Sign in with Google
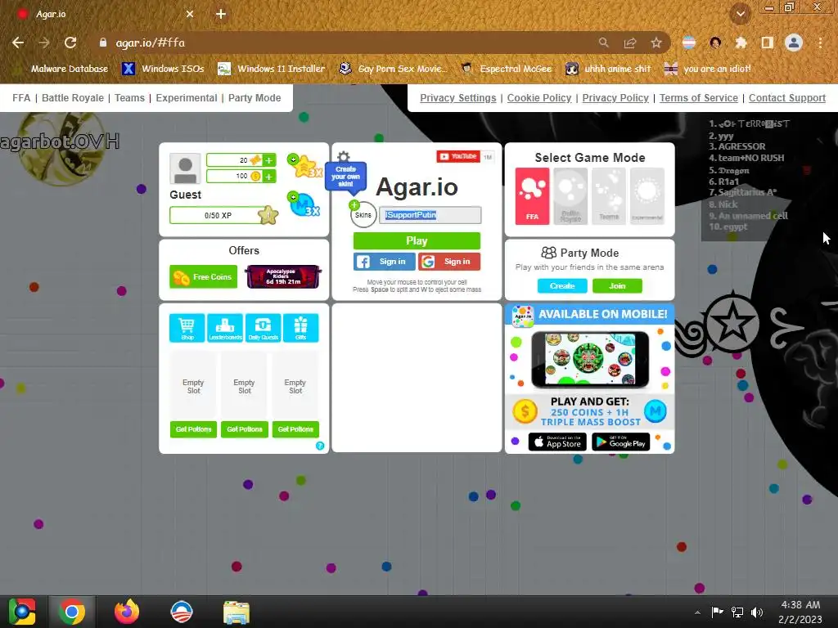Viewport: 838px width, 628px height. [449, 262]
